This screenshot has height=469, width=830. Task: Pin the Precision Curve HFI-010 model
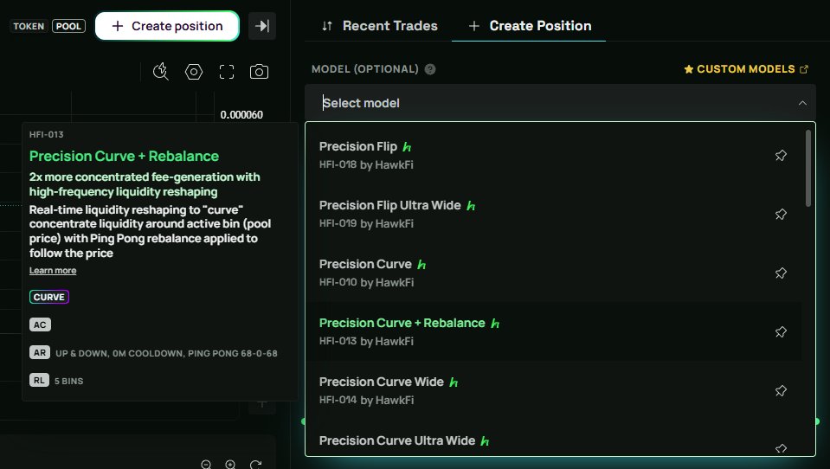point(781,273)
